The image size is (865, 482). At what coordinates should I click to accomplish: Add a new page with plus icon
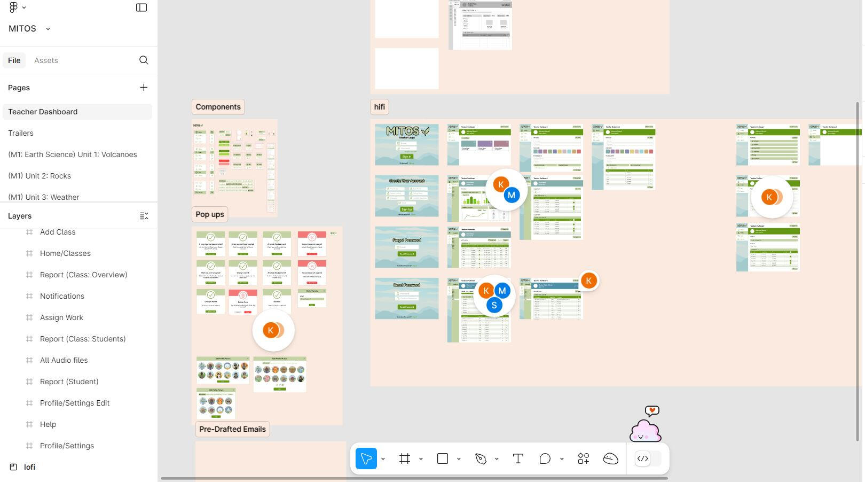144,88
